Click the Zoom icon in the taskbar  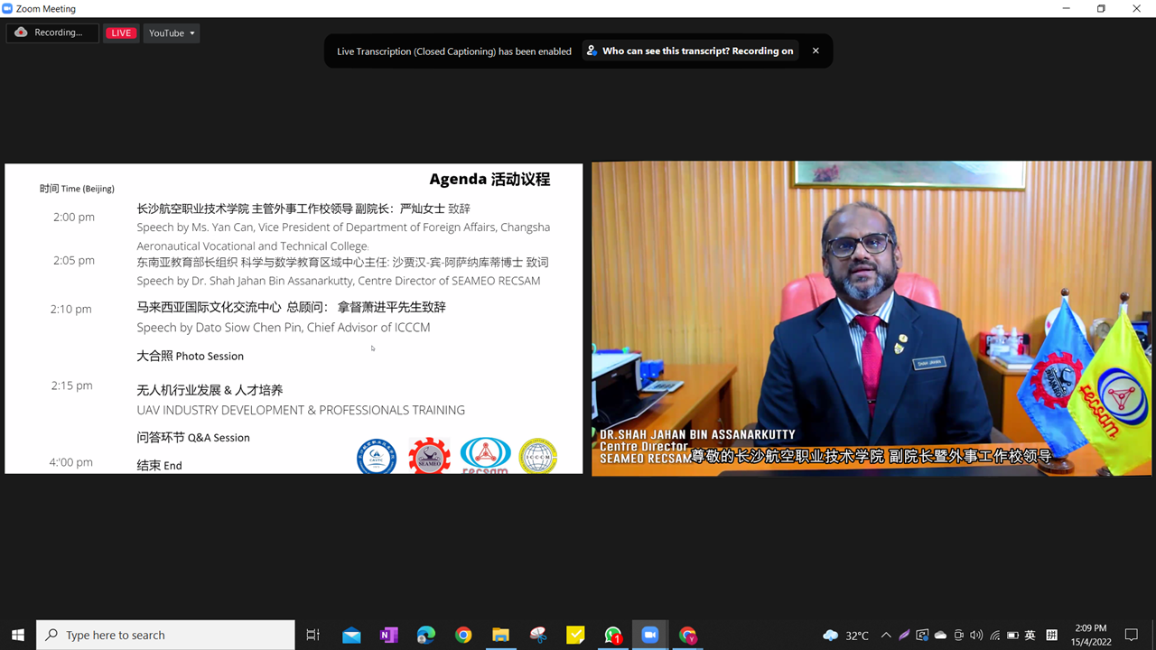click(x=649, y=635)
